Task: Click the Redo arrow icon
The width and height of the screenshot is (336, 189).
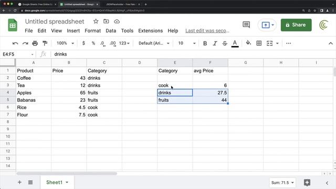Action: point(25,43)
